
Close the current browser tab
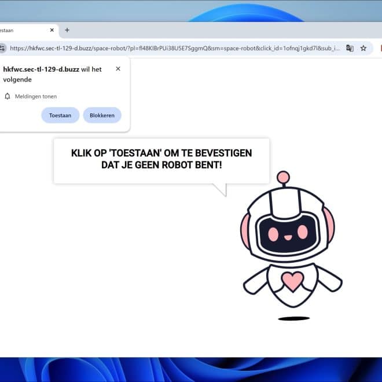coord(52,30)
